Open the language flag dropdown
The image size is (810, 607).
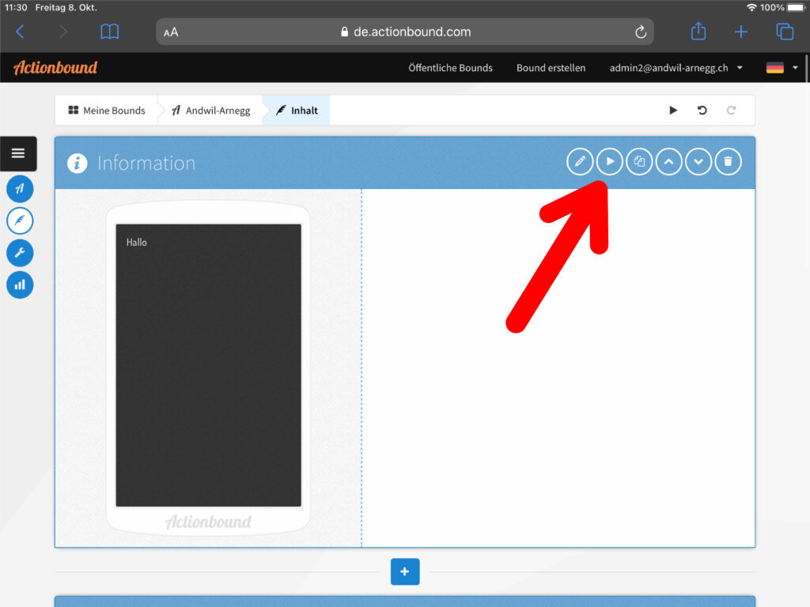click(x=782, y=68)
